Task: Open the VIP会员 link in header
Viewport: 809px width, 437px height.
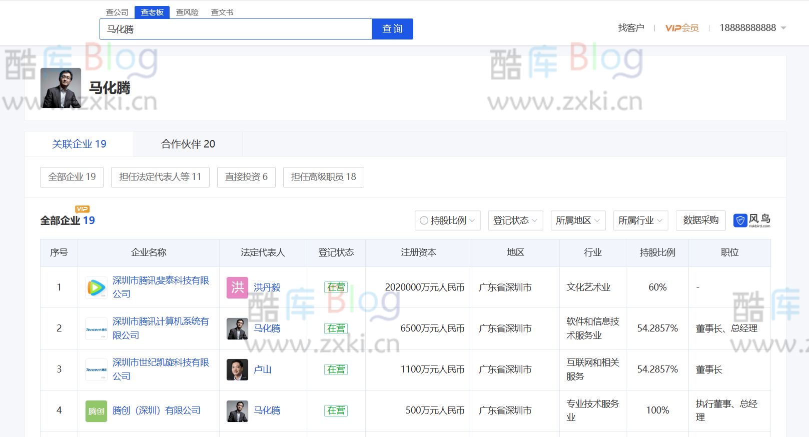Action: click(x=682, y=28)
